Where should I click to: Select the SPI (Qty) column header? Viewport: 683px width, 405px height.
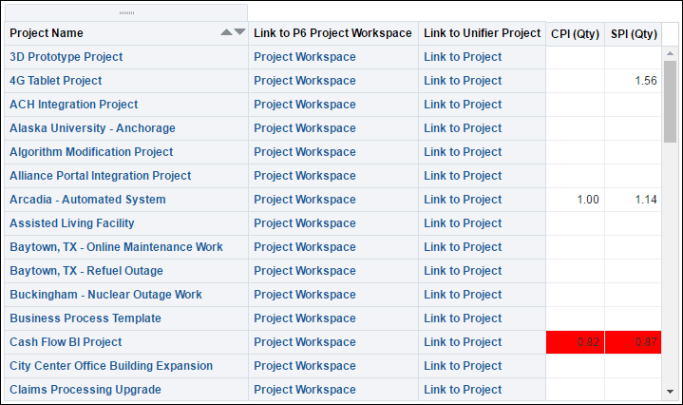coord(634,34)
